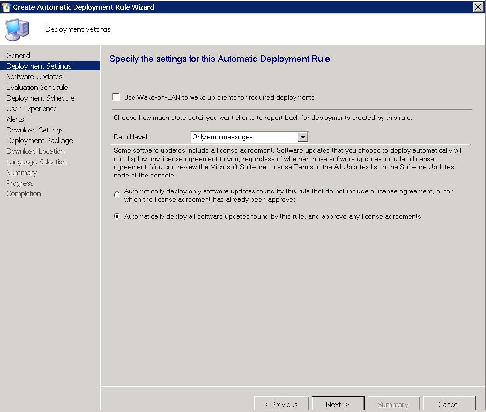Select deploy only updates without license agreement

click(x=117, y=195)
